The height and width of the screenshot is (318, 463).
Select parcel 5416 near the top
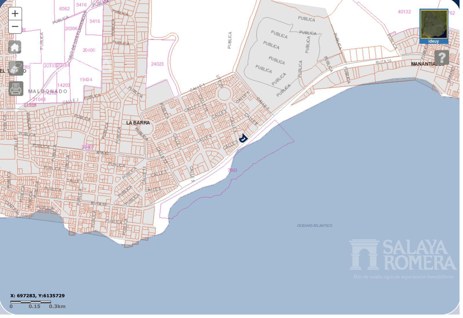82,5
